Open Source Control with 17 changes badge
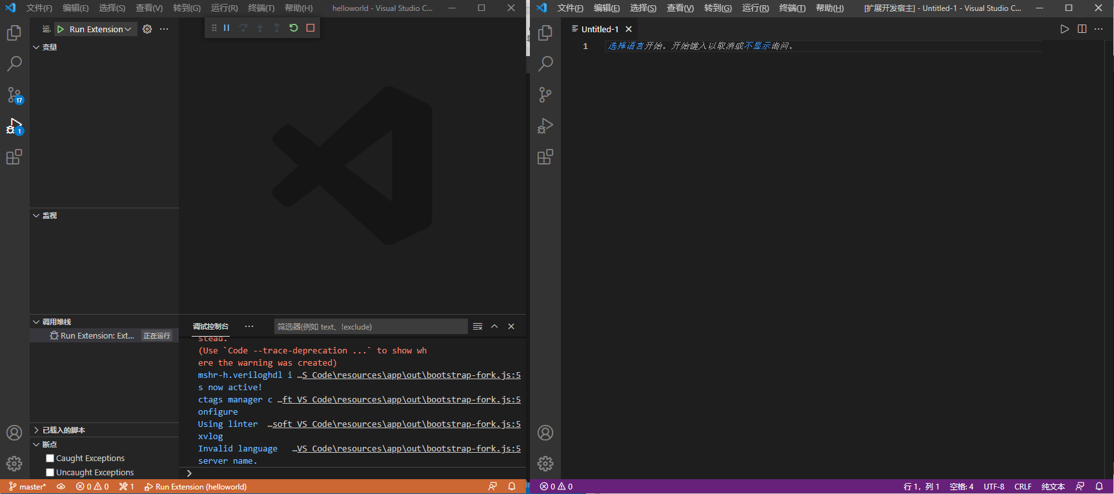Viewport: 1114px width, 494px height. click(14, 95)
